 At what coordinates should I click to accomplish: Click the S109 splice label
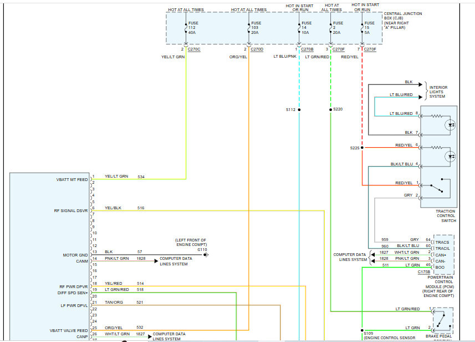pyautogui.click(x=369, y=333)
